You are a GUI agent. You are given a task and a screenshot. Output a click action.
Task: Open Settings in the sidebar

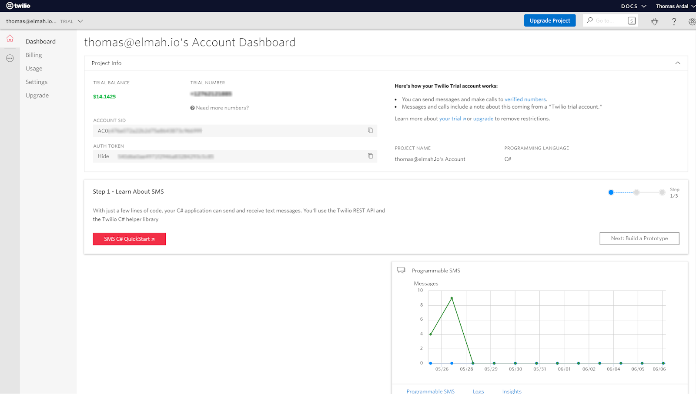37,82
